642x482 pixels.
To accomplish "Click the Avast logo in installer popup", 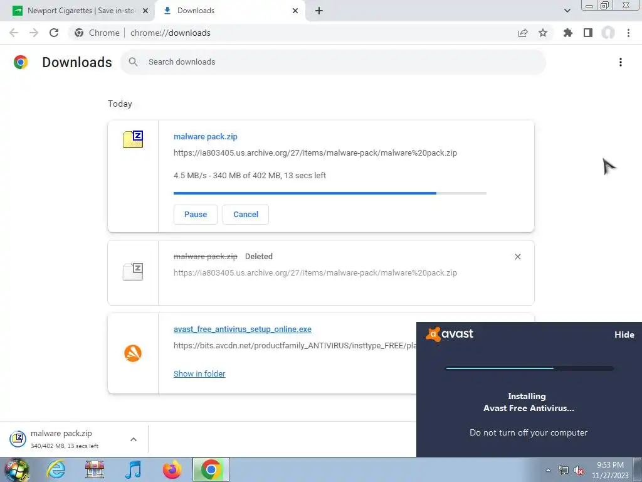I will [x=450, y=334].
